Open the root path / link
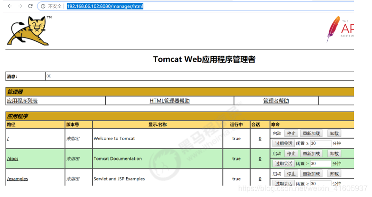The height and width of the screenshot is (197, 372). click(8, 139)
